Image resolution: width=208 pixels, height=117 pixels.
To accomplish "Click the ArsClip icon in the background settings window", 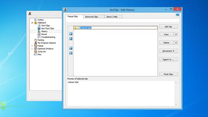I will [x=30, y=14].
